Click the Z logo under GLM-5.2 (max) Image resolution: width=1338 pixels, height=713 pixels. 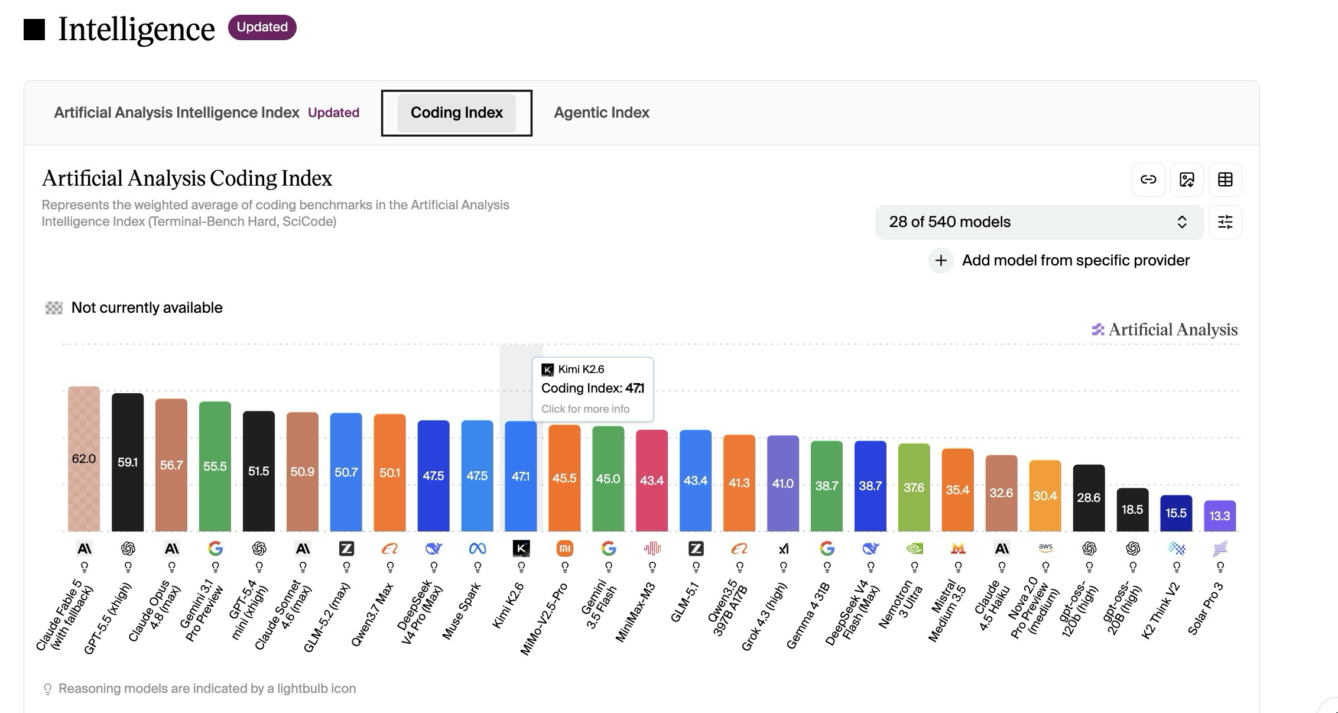click(x=346, y=549)
